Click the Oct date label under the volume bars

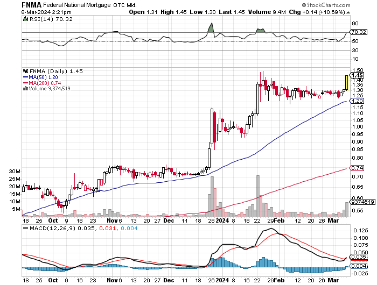coord(53,220)
